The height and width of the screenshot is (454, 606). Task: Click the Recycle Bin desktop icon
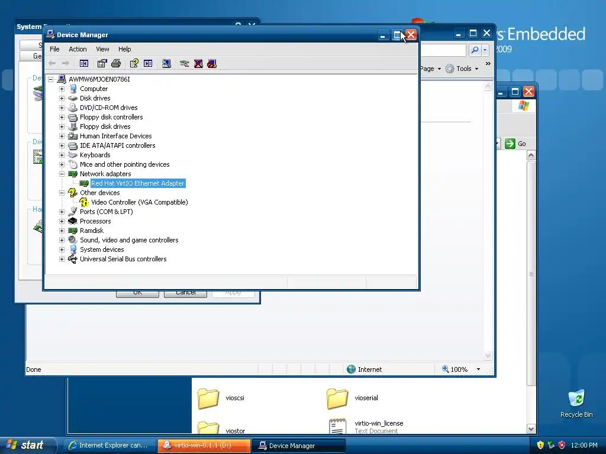point(576,398)
